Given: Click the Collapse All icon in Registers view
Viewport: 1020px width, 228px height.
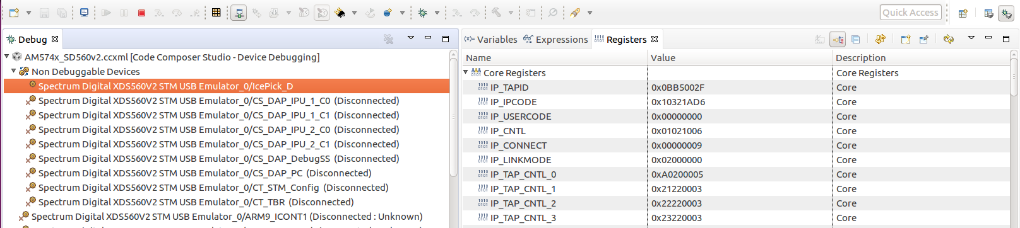Looking at the screenshot, I should click(x=855, y=39).
